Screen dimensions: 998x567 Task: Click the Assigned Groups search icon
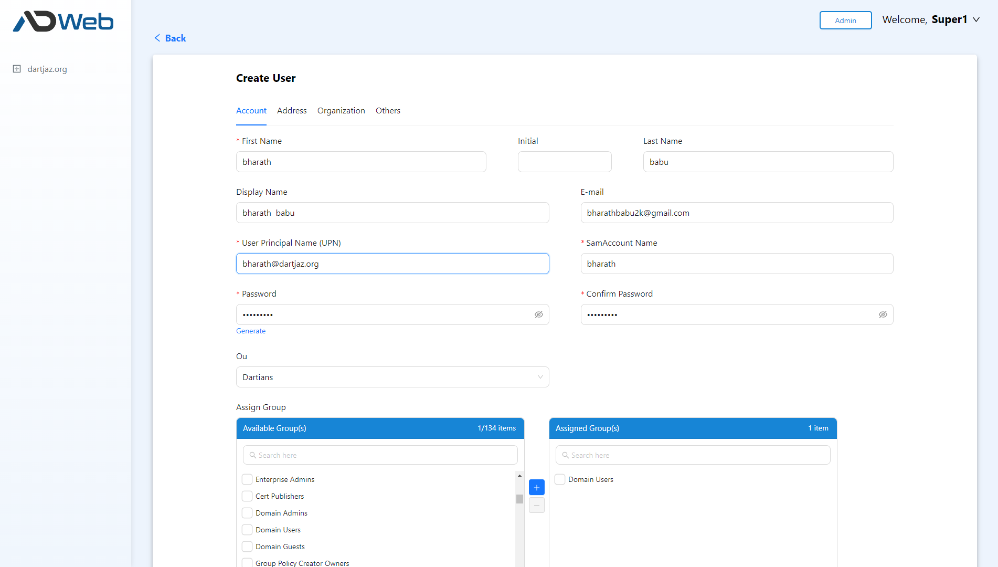(565, 455)
